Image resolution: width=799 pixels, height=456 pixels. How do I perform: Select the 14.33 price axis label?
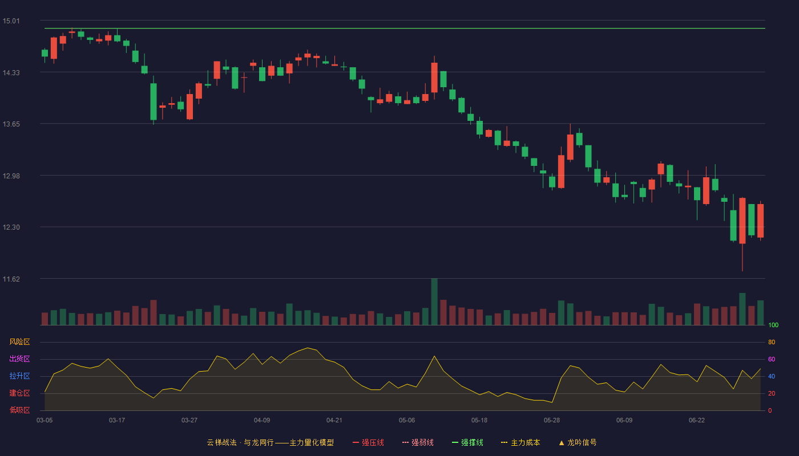pyautogui.click(x=11, y=72)
